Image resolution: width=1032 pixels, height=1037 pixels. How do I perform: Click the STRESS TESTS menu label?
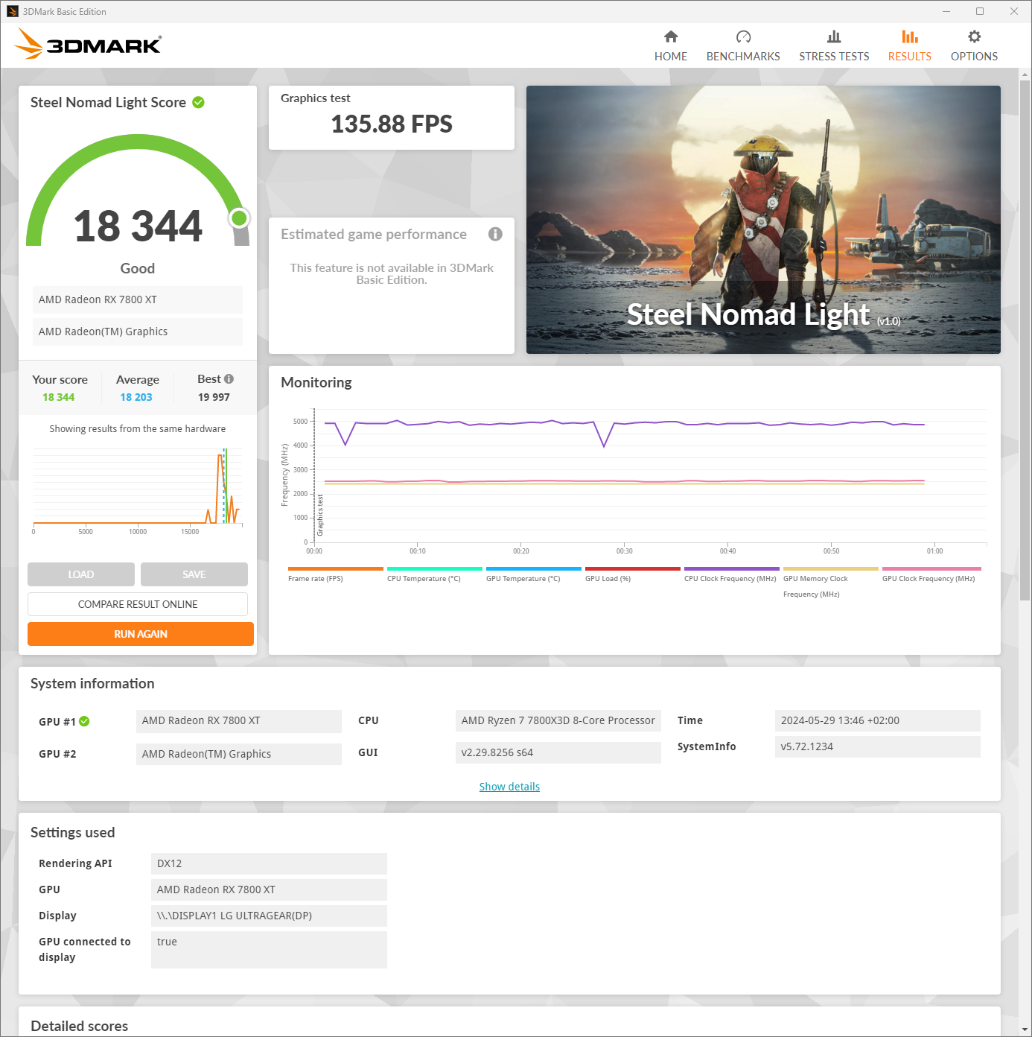pos(834,57)
